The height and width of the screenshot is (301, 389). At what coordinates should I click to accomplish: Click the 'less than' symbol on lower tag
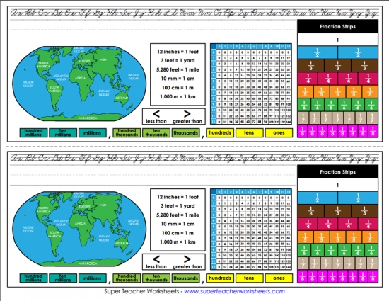[156, 259]
